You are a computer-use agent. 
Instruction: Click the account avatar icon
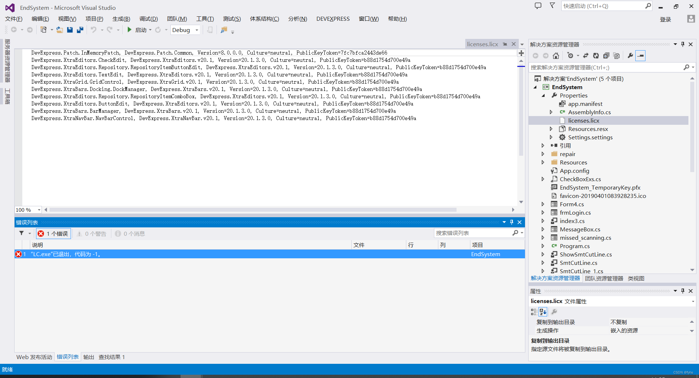point(691,19)
